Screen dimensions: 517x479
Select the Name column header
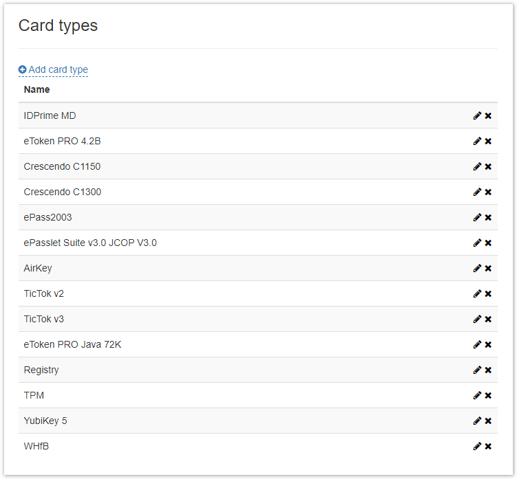click(x=36, y=89)
